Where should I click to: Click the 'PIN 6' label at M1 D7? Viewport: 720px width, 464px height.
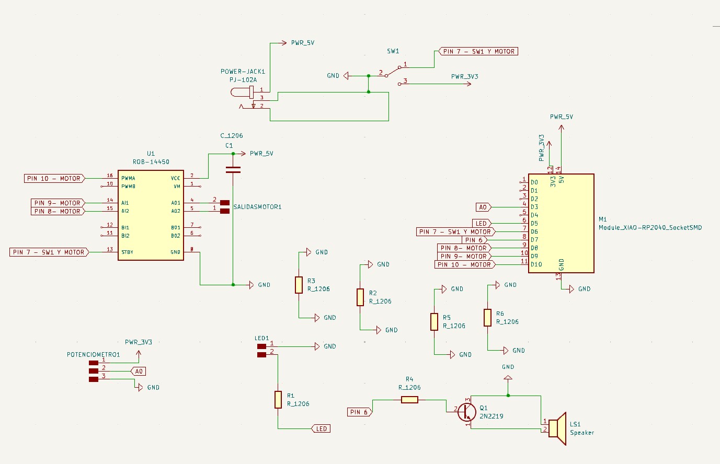point(474,240)
